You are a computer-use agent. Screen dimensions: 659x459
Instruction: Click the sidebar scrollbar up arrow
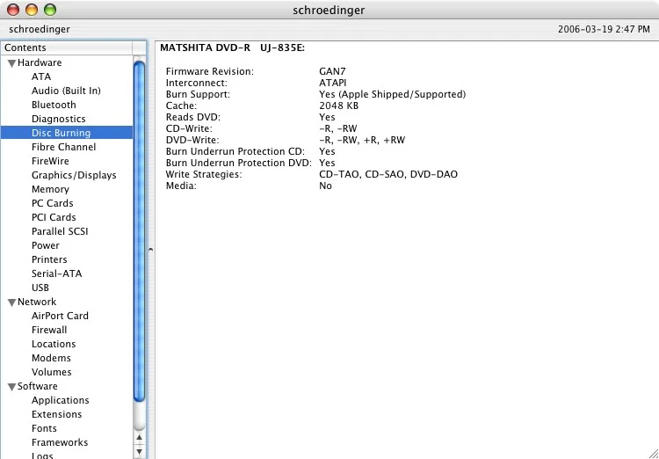139,435
